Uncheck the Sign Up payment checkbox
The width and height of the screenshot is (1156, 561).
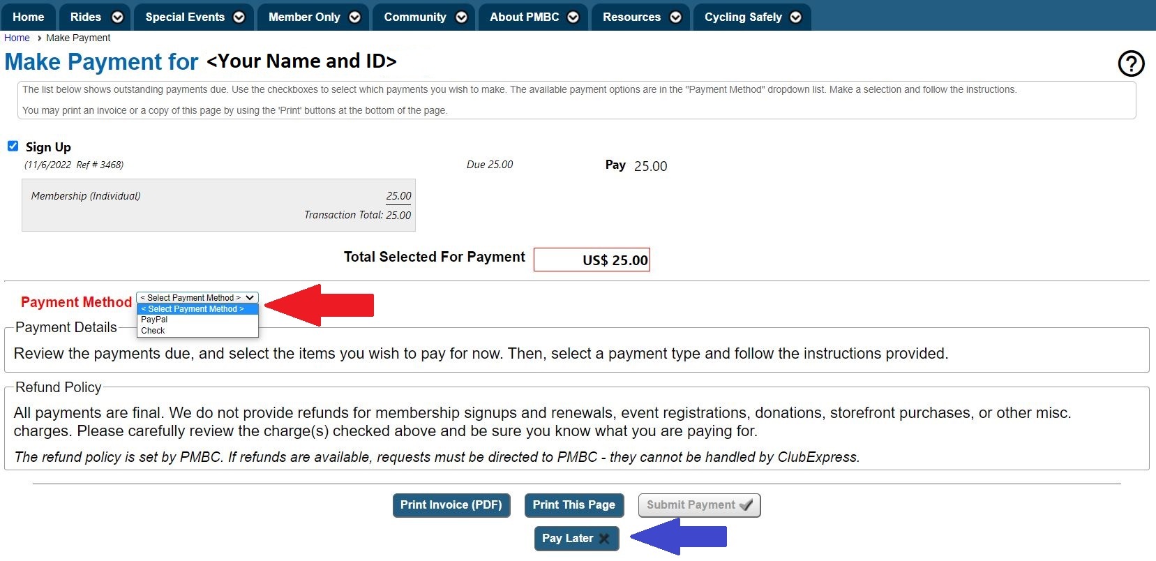click(x=13, y=146)
